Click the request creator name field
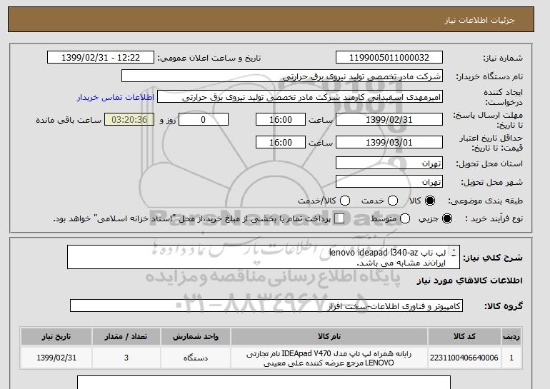 300,97
